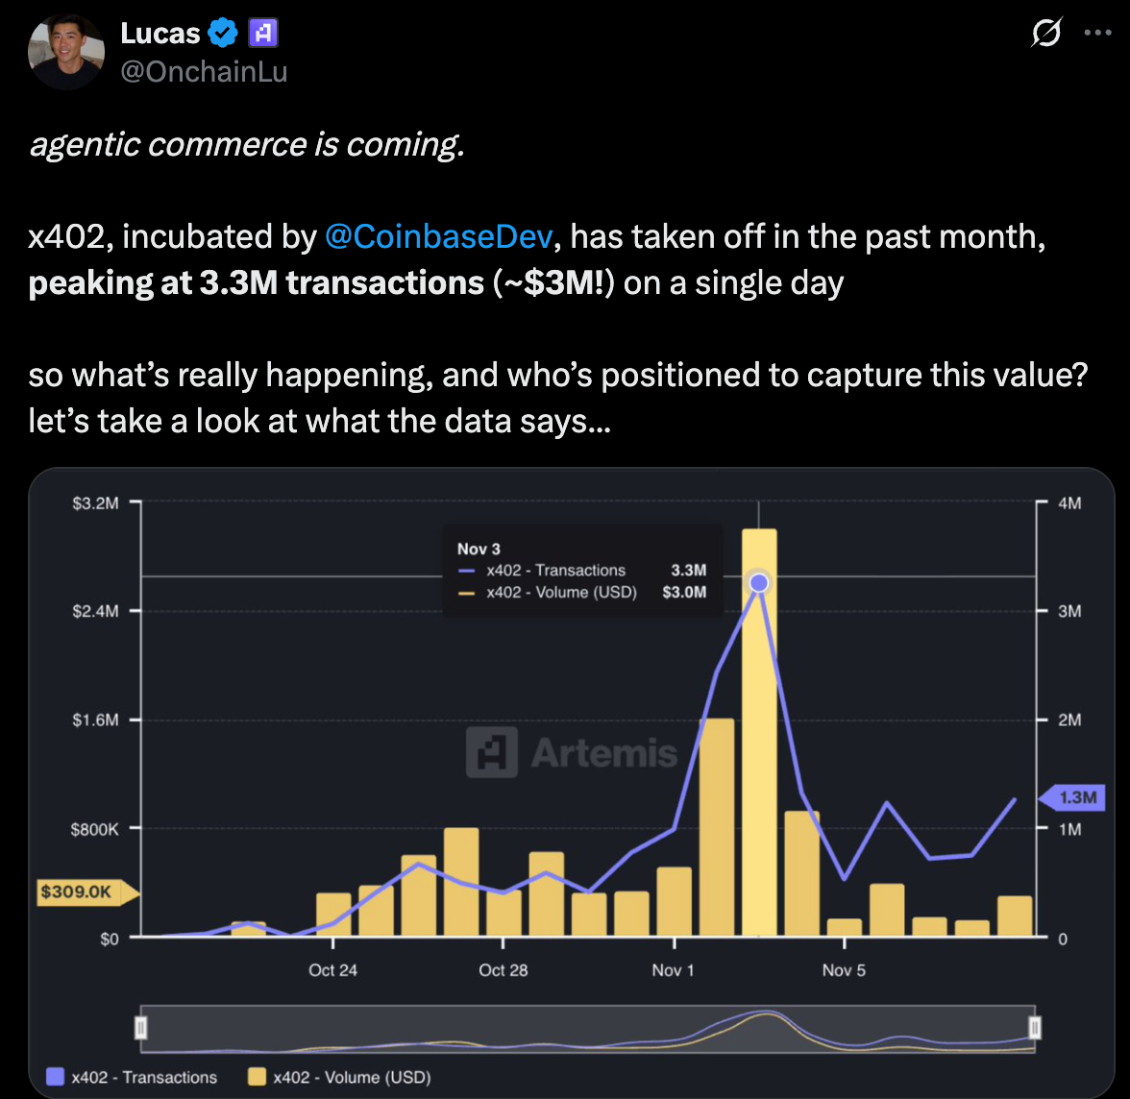Viewport: 1130px width, 1099px height.
Task: Click the purple Artemis affiliate badge
Action: (x=263, y=34)
